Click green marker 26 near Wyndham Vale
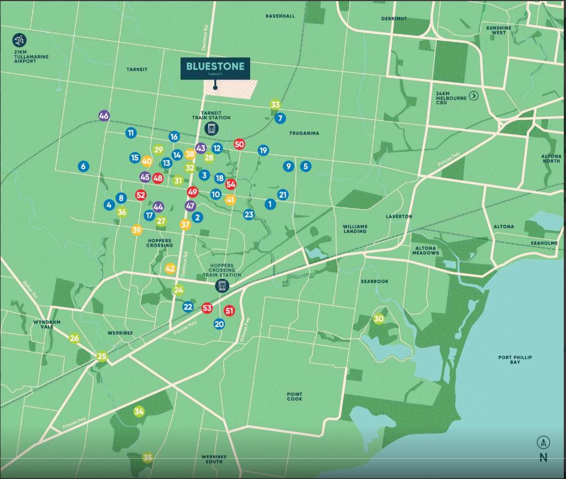 click(x=75, y=338)
